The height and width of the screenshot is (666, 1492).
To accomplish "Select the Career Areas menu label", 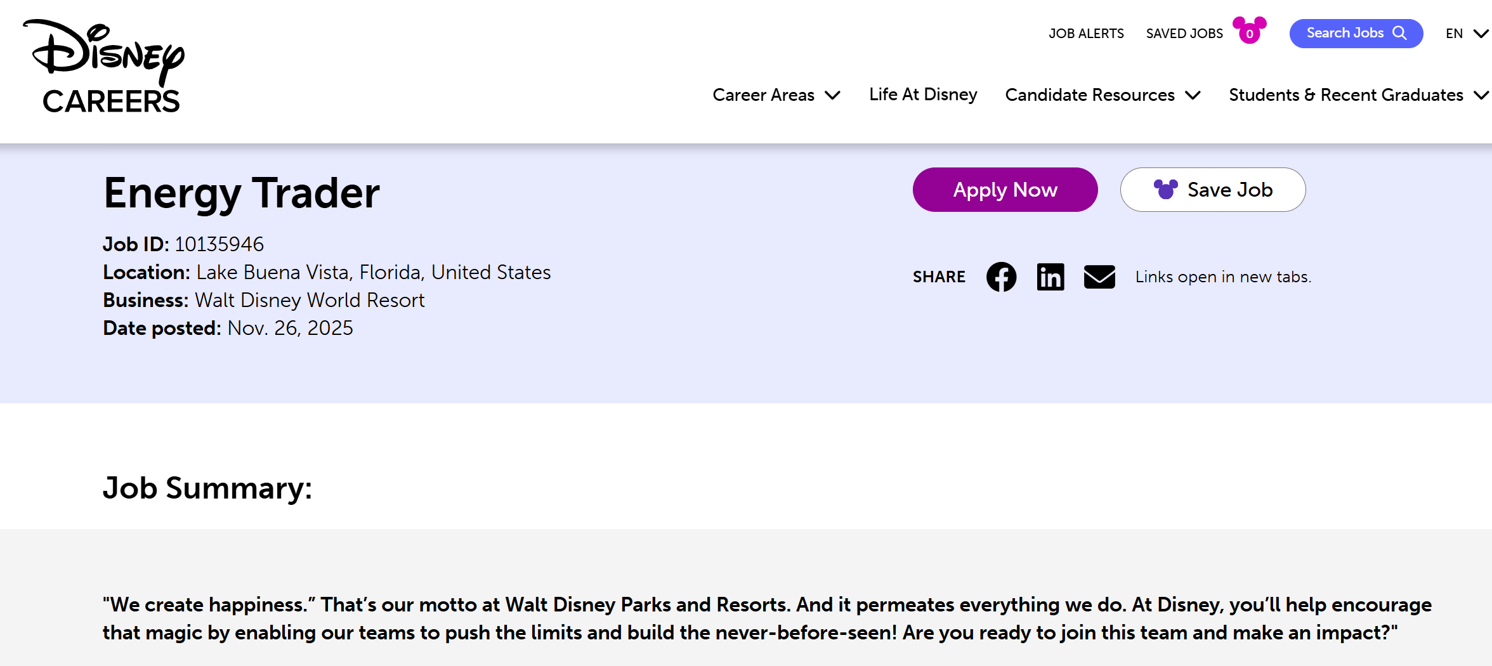I will click(x=763, y=95).
